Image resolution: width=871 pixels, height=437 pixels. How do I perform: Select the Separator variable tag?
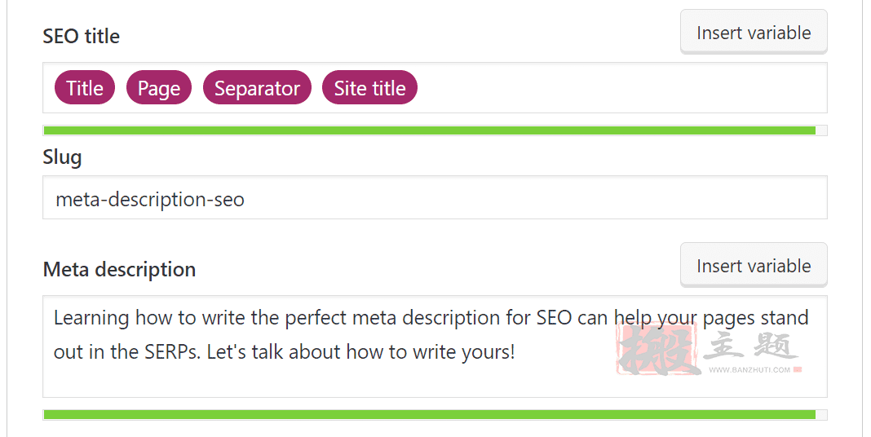257,88
